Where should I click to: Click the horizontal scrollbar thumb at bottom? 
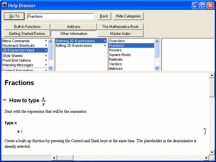click(x=65, y=158)
